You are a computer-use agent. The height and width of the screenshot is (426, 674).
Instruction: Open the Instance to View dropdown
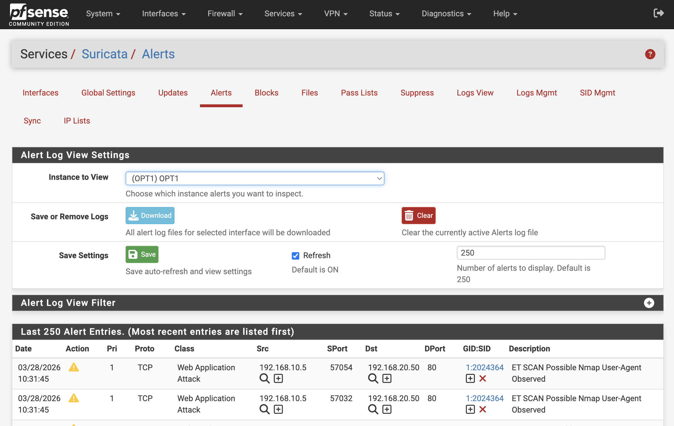[255, 178]
